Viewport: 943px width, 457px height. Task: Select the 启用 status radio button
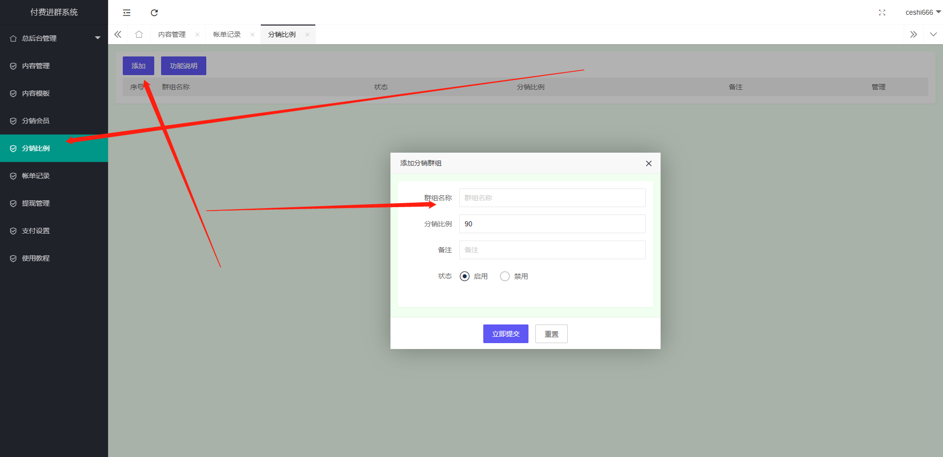tap(465, 276)
